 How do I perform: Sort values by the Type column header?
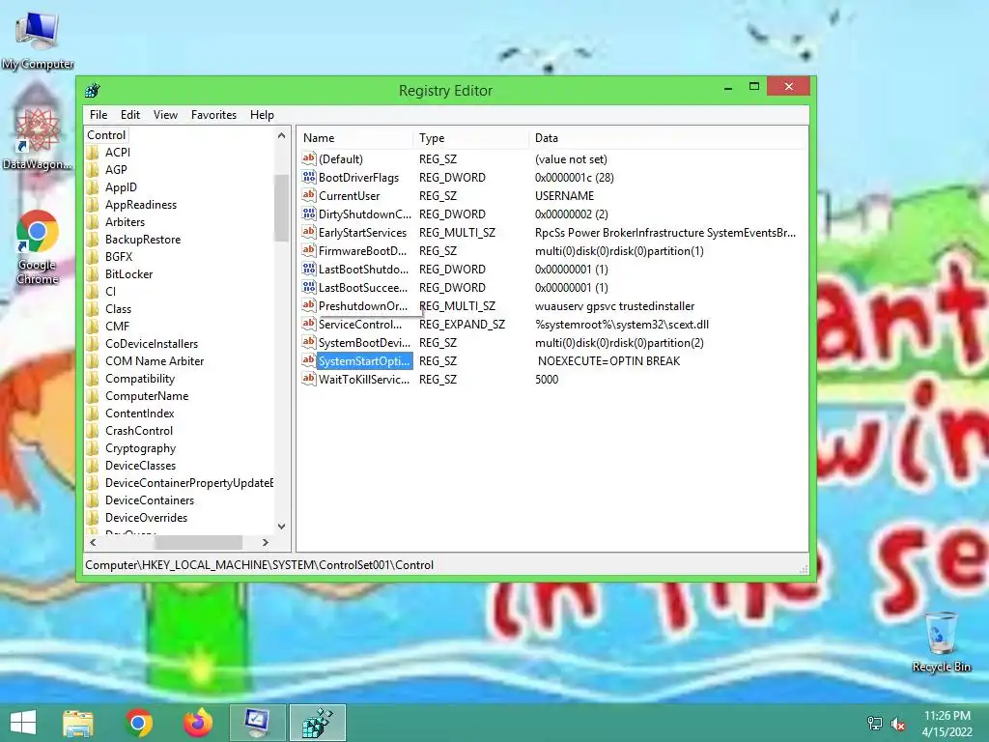470,137
